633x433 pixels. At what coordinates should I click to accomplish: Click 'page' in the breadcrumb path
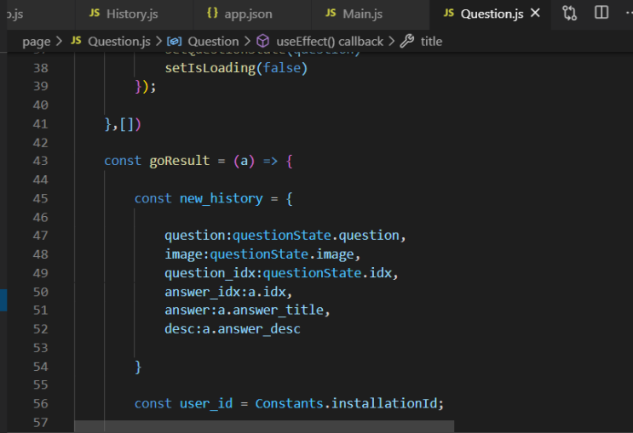tap(37, 42)
